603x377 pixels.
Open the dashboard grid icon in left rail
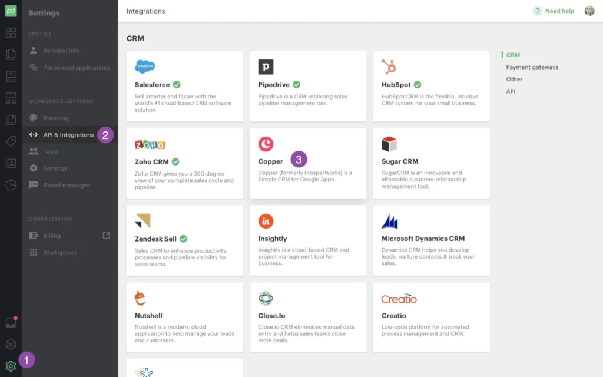tap(11, 33)
